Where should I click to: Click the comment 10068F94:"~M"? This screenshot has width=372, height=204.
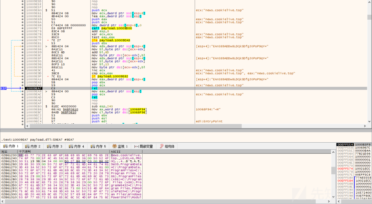click(208, 109)
